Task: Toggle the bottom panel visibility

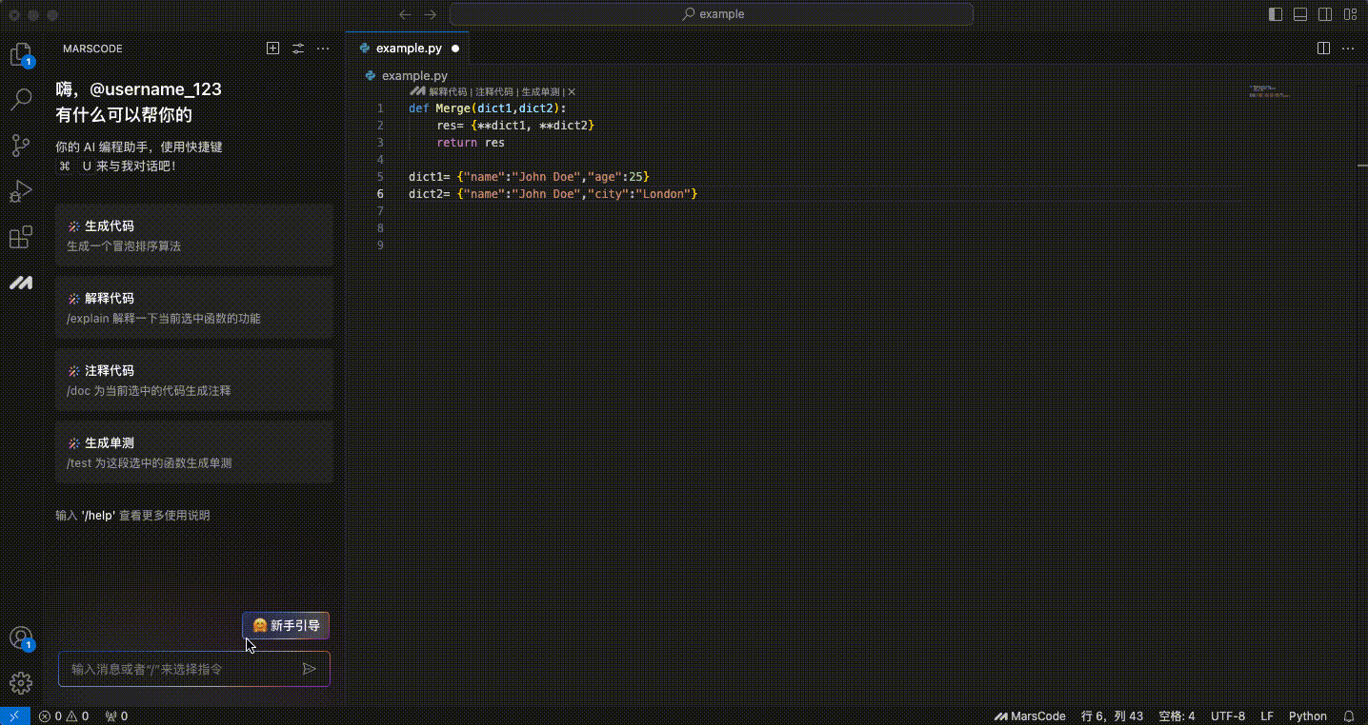Action: (1300, 14)
